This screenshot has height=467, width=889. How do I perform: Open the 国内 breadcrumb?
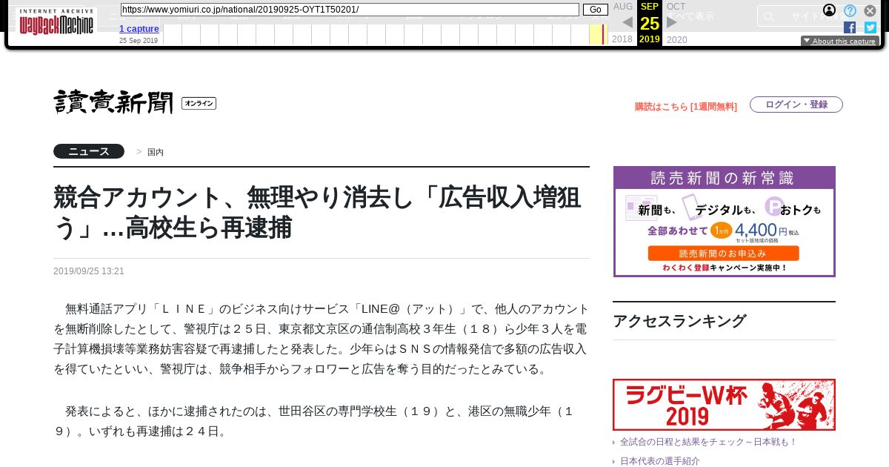click(x=156, y=152)
